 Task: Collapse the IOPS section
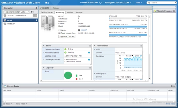coord(95,50)
